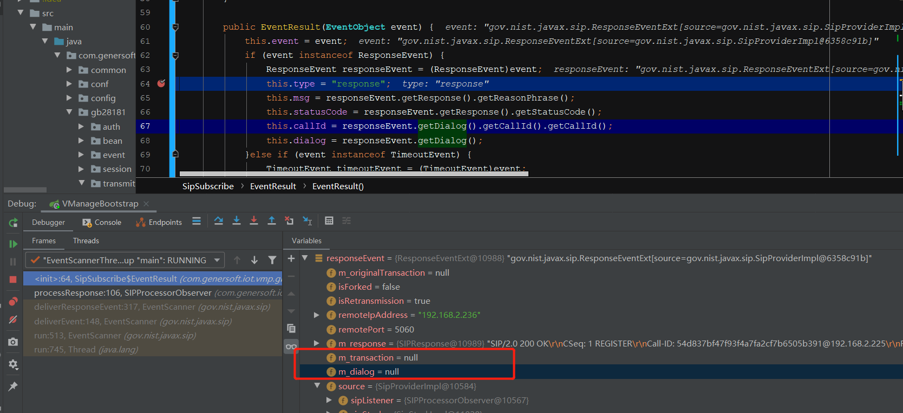The image size is (903, 413).
Task: Click the Evaluate Expression calculator icon
Action: pyautogui.click(x=329, y=221)
